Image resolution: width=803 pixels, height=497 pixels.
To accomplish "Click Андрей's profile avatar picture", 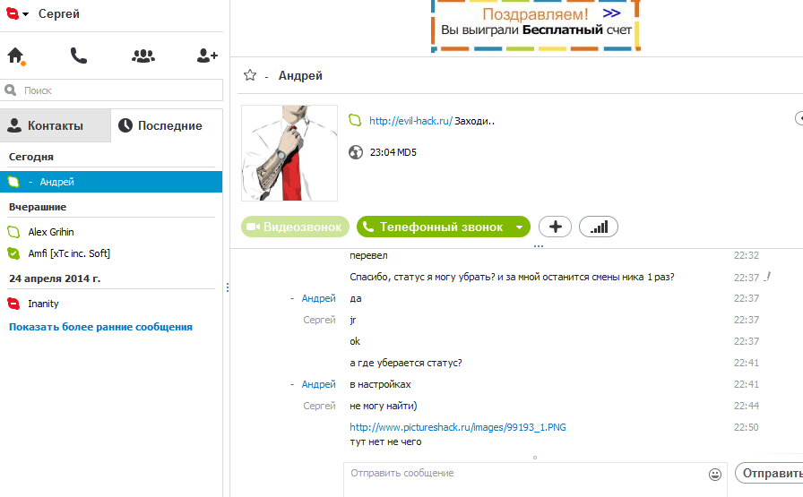I will pyautogui.click(x=289, y=153).
